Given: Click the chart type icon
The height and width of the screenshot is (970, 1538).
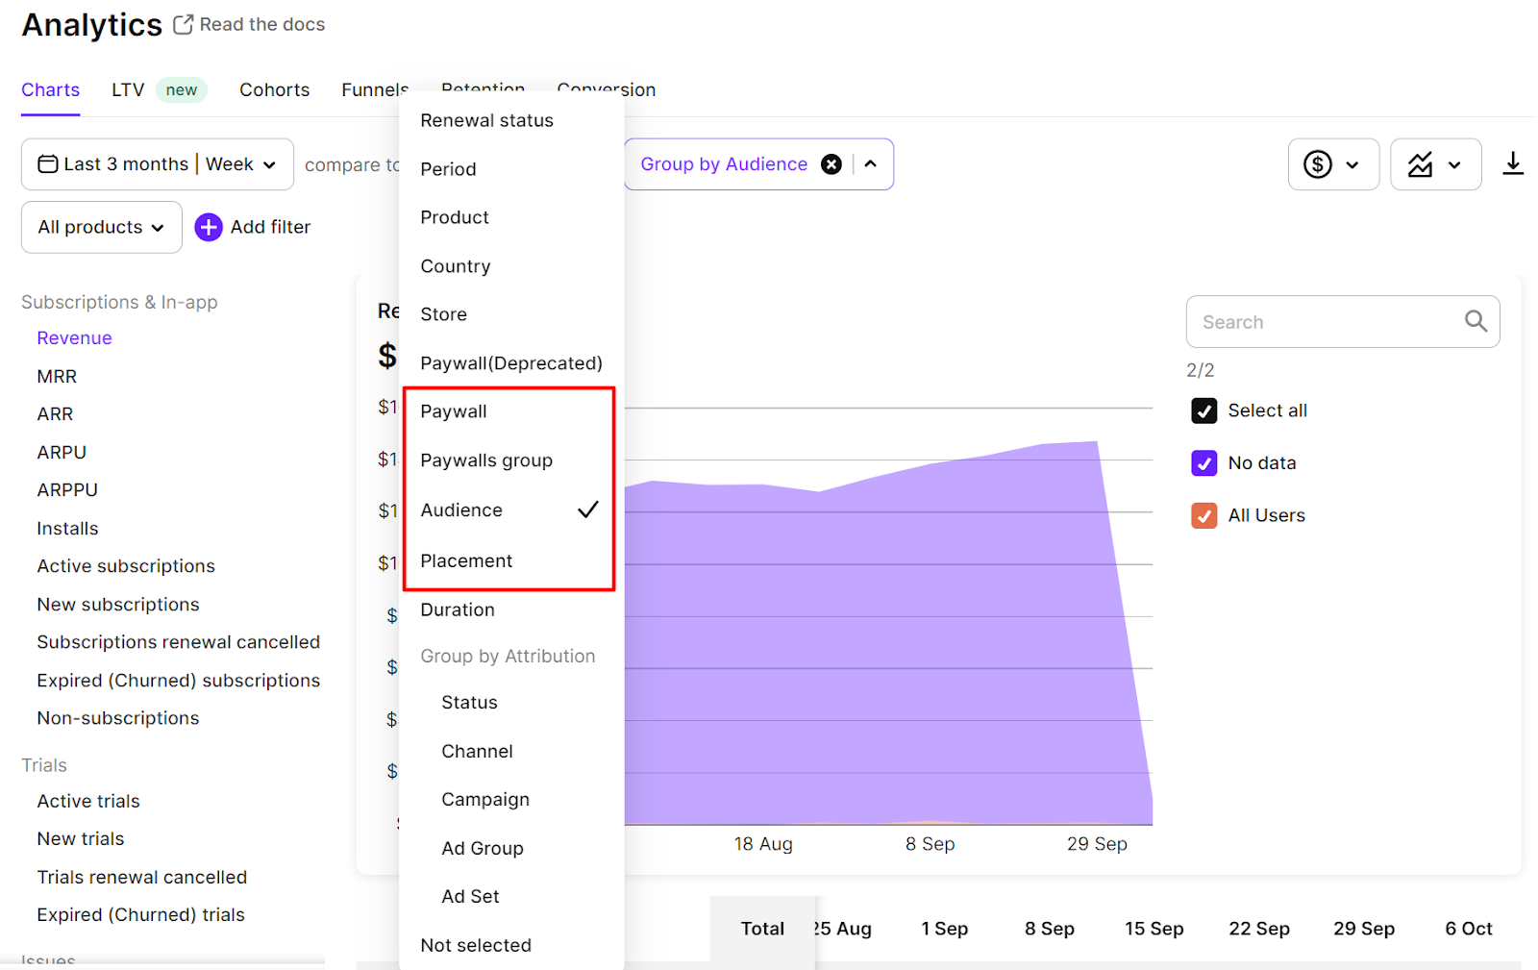Looking at the screenshot, I should pos(1420,164).
